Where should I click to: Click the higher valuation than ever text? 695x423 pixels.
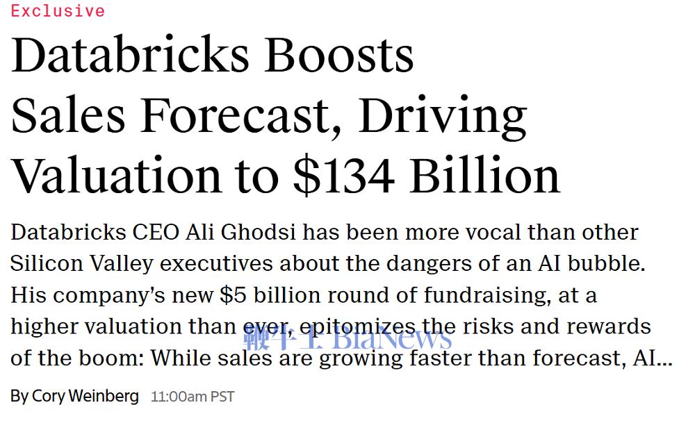[x=147, y=326]
